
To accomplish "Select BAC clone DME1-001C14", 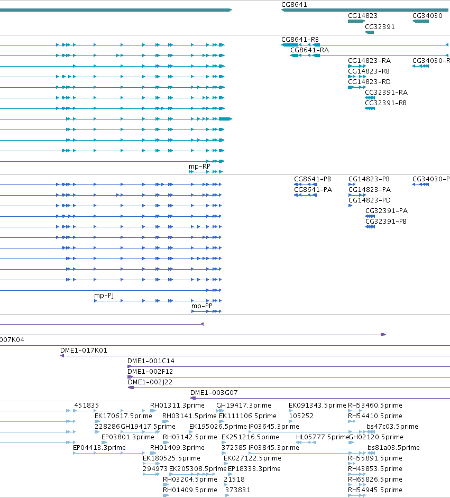I will (289, 366).
